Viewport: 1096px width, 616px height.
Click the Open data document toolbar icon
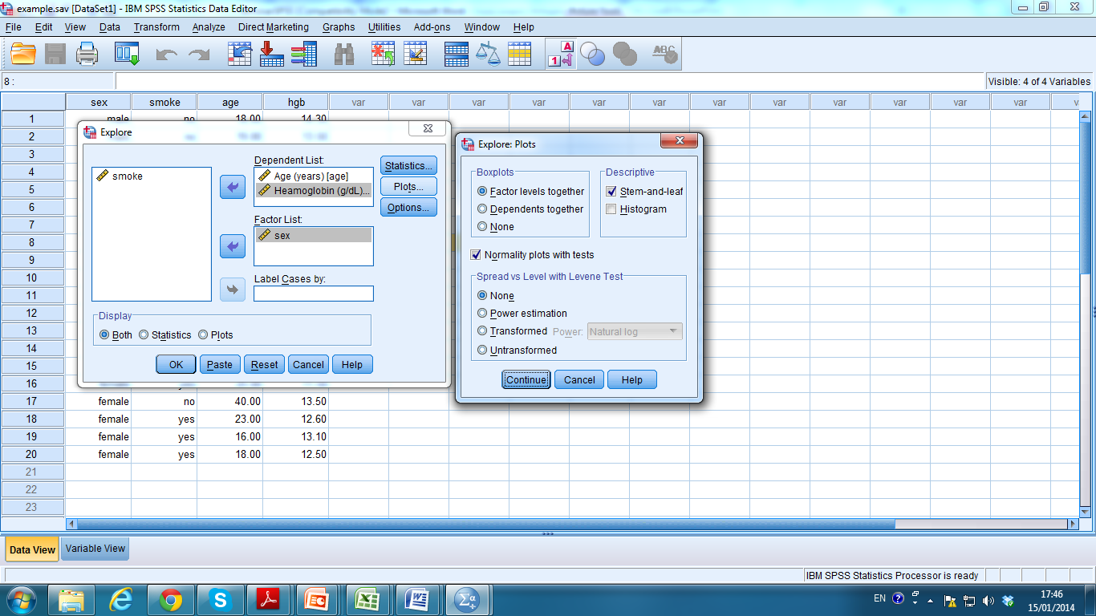tap(23, 55)
